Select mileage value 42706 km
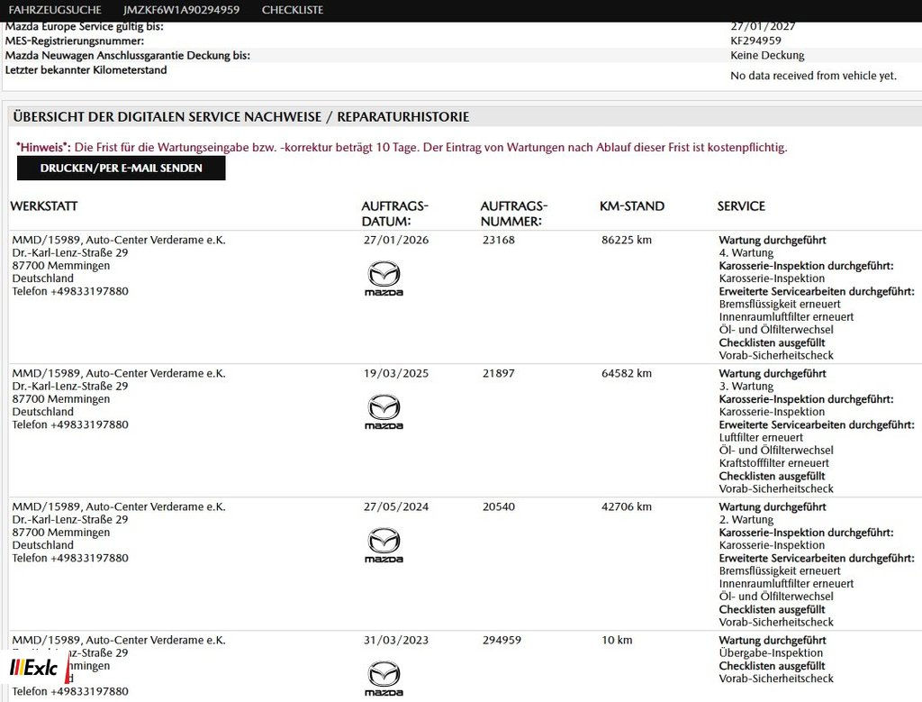This screenshot has height=702, width=922. tap(627, 507)
